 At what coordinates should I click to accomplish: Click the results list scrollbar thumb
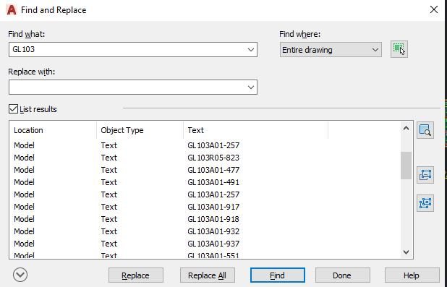coord(406,166)
